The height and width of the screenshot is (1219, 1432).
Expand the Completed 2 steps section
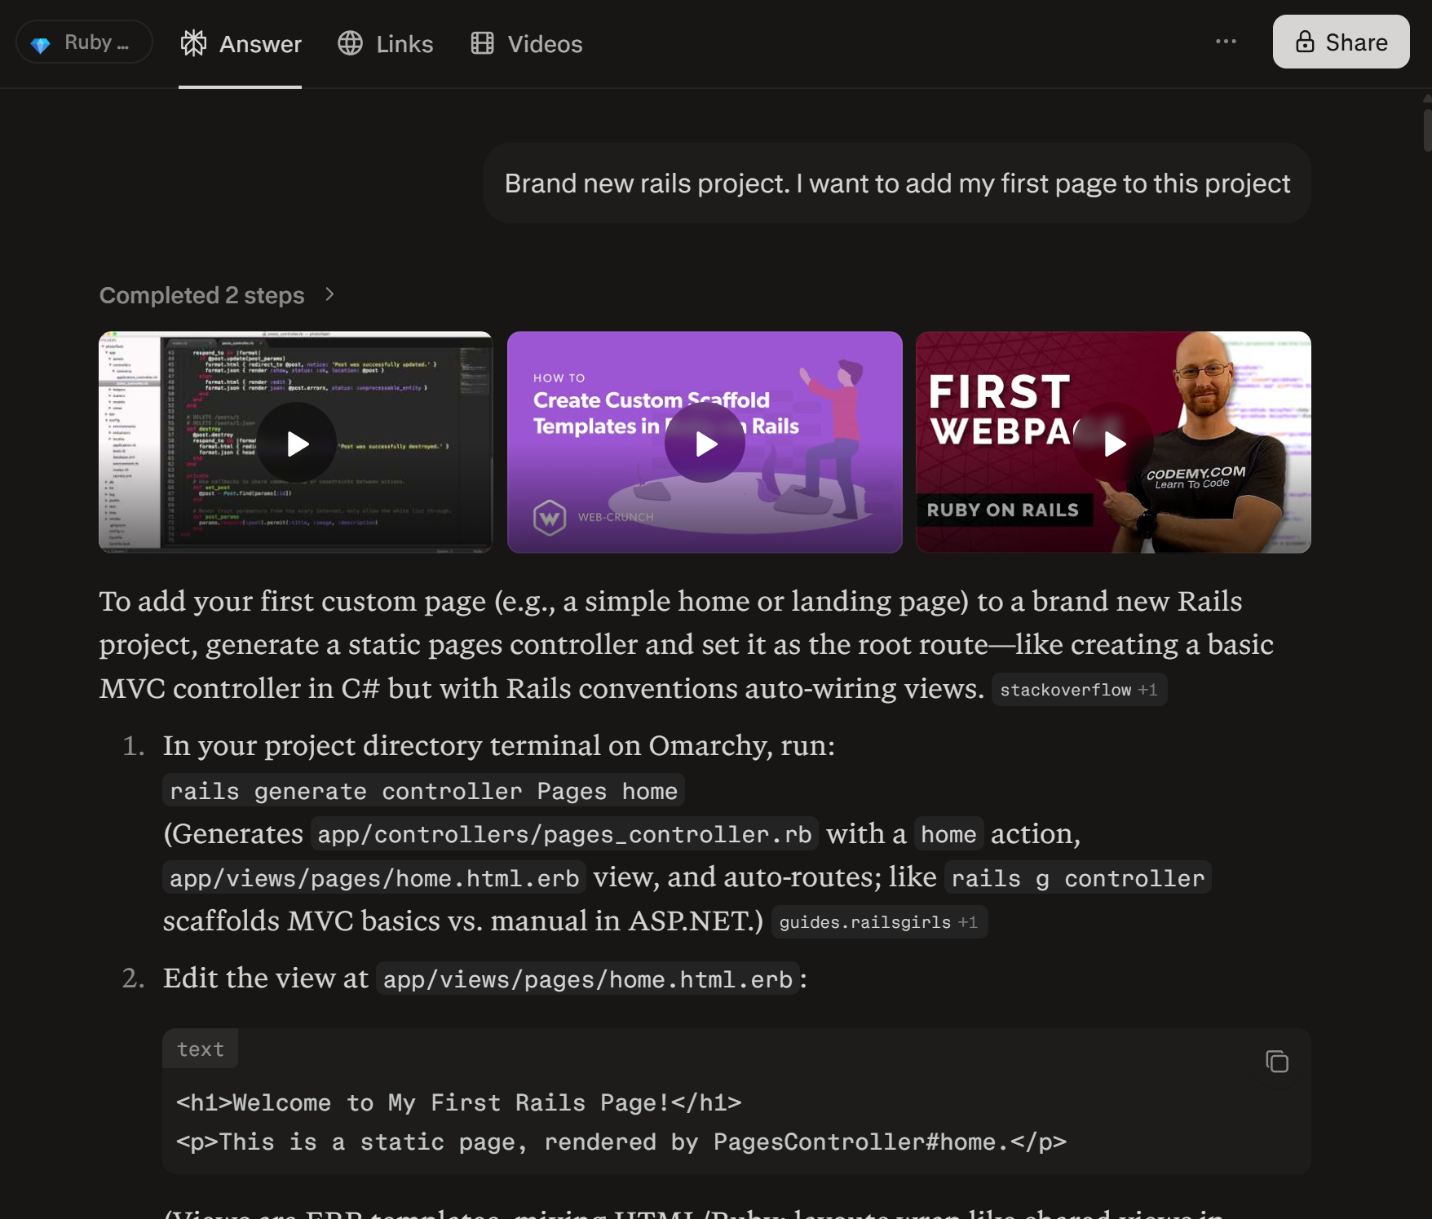201,295
